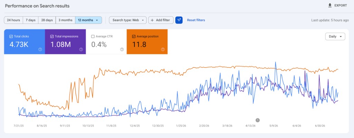Click the Export download icon
Viewport: 354px width, 138px height.
click(330, 6)
